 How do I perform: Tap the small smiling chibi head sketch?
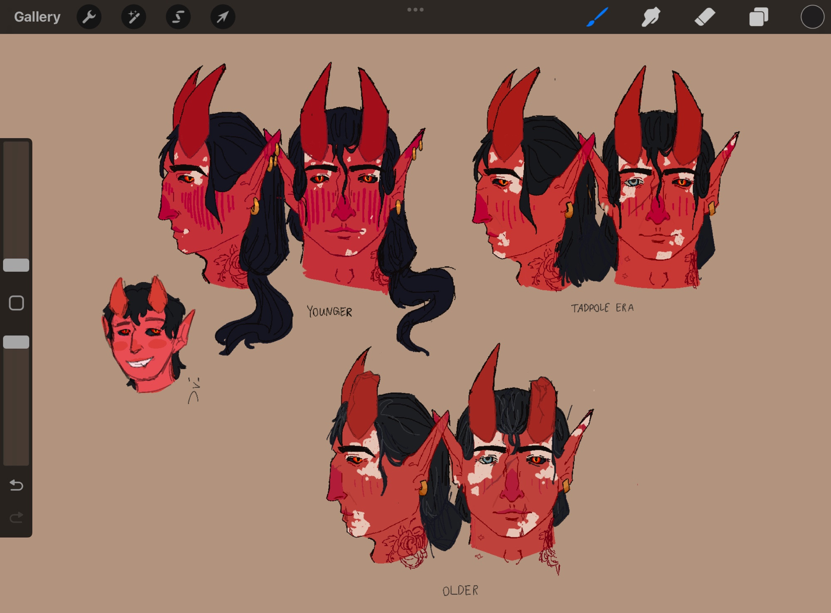(148, 335)
